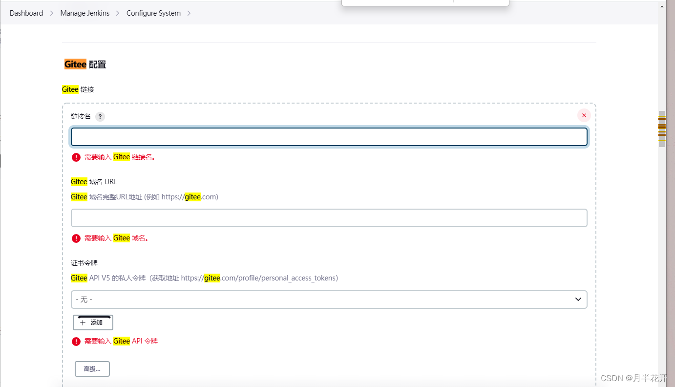
Task: Open Configure System breadcrumb
Action: [x=153, y=13]
